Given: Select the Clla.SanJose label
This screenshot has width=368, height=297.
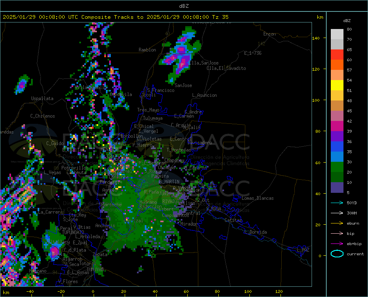Looking at the screenshot, I should point(204,63).
